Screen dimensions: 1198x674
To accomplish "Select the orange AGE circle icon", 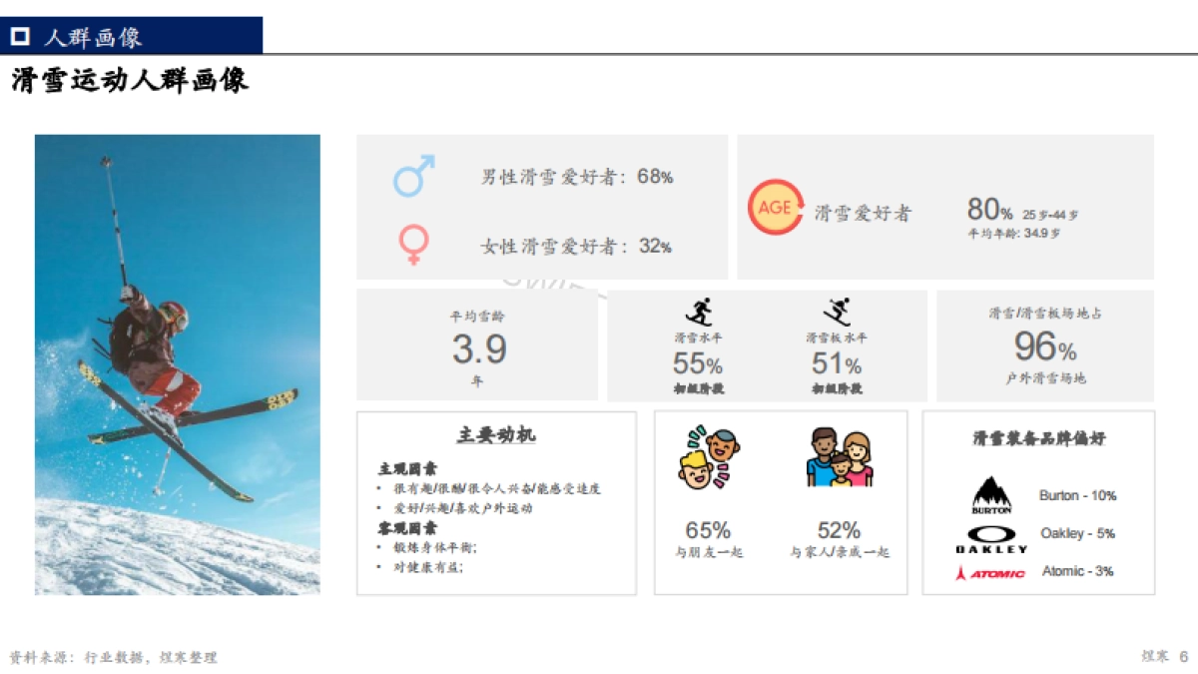I will 776,209.
